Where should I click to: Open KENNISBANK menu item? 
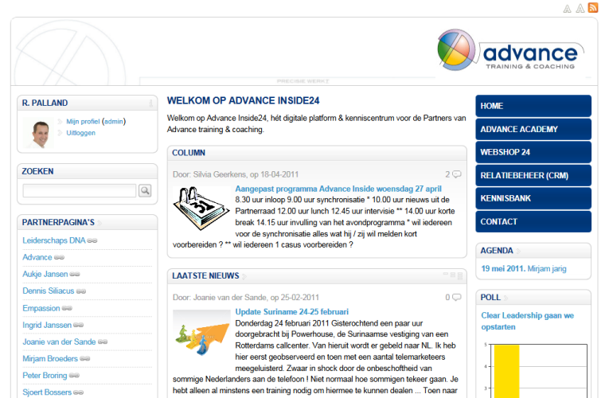(x=533, y=198)
